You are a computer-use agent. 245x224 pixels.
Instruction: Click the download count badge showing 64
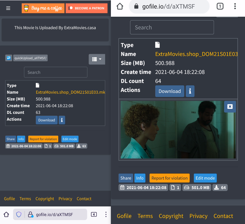pos(220,187)
